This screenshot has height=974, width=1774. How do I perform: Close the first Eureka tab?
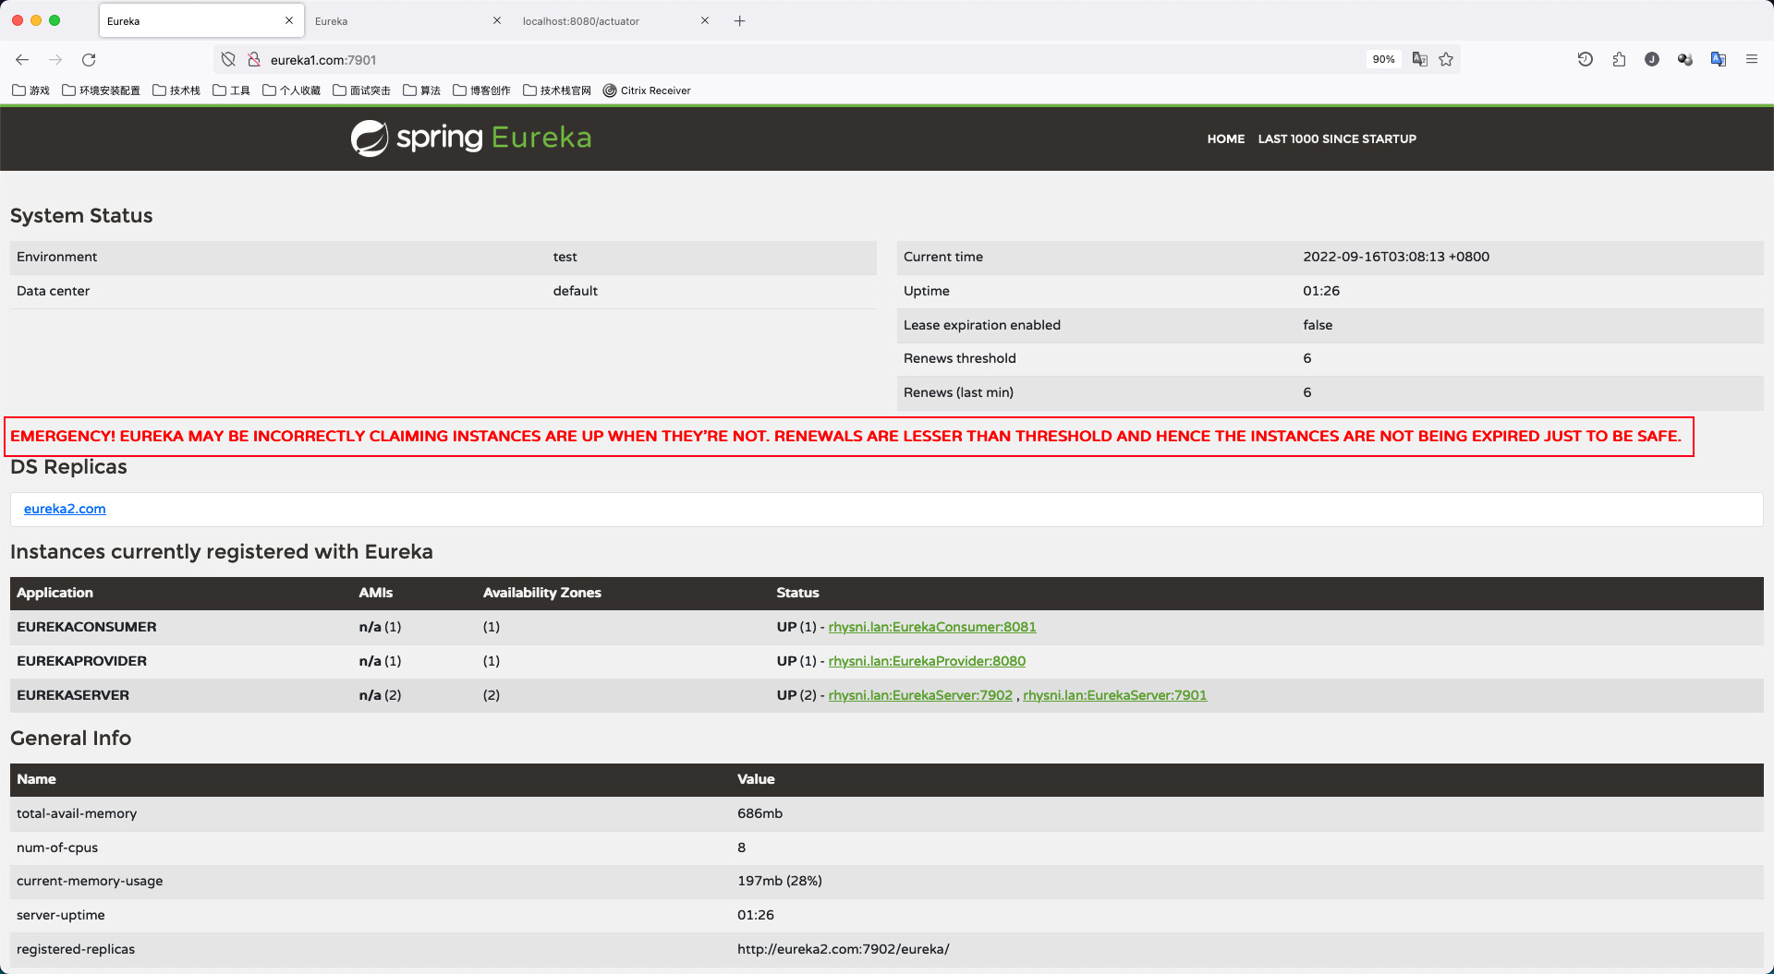pyautogui.click(x=289, y=20)
